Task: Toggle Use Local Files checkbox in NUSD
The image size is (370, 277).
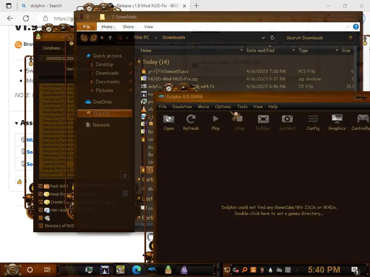Action: pos(40,210)
